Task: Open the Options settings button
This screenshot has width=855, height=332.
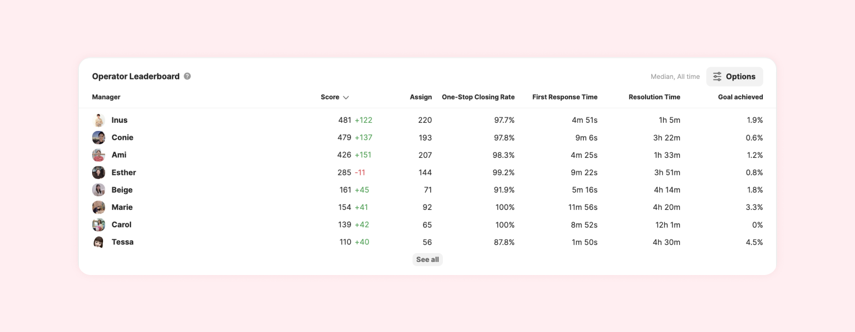Action: click(x=734, y=77)
